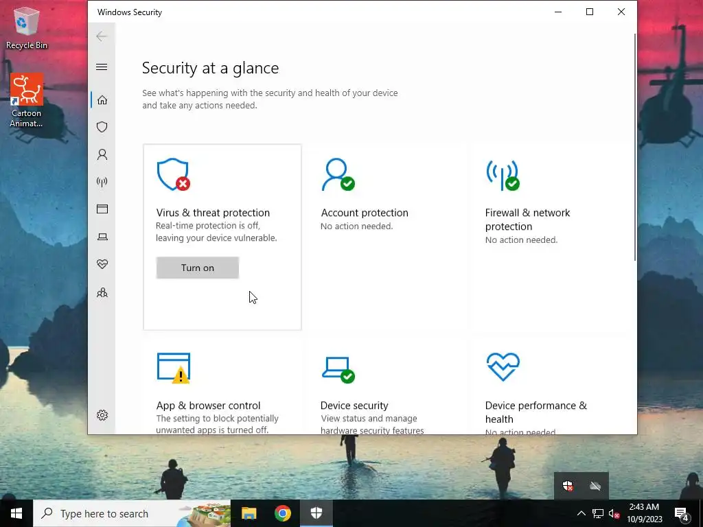Open the Windows Start menu
703x527 pixels.
coord(16,513)
